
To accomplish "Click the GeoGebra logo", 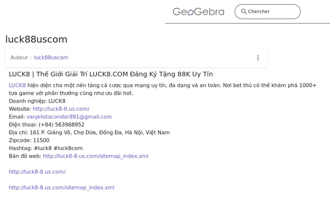I will pos(199,12).
